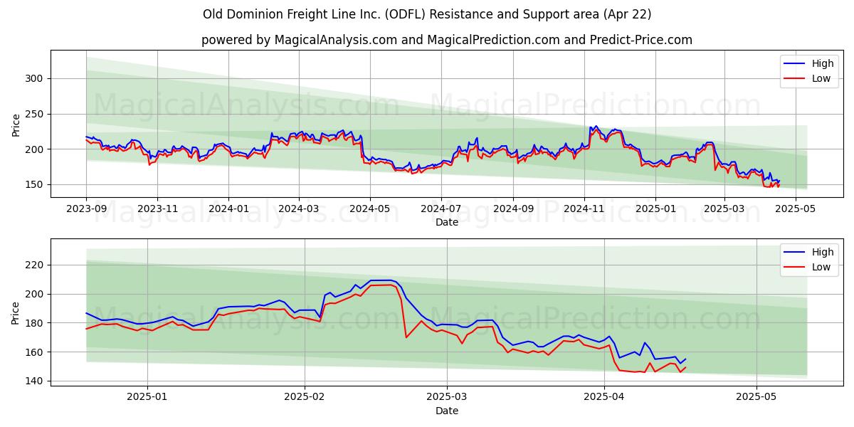Viewport: 854px width, 427px height.
Task: Click the '2024-07' date tick label
Action: tap(441, 209)
